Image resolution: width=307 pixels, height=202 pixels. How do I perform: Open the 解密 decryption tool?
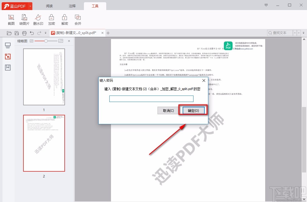click(x=64, y=20)
